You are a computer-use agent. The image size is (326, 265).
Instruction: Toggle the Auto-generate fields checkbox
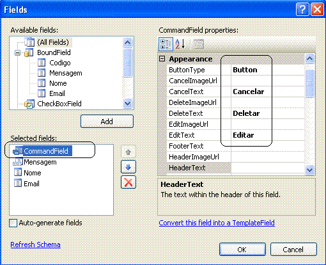[x=13, y=223]
